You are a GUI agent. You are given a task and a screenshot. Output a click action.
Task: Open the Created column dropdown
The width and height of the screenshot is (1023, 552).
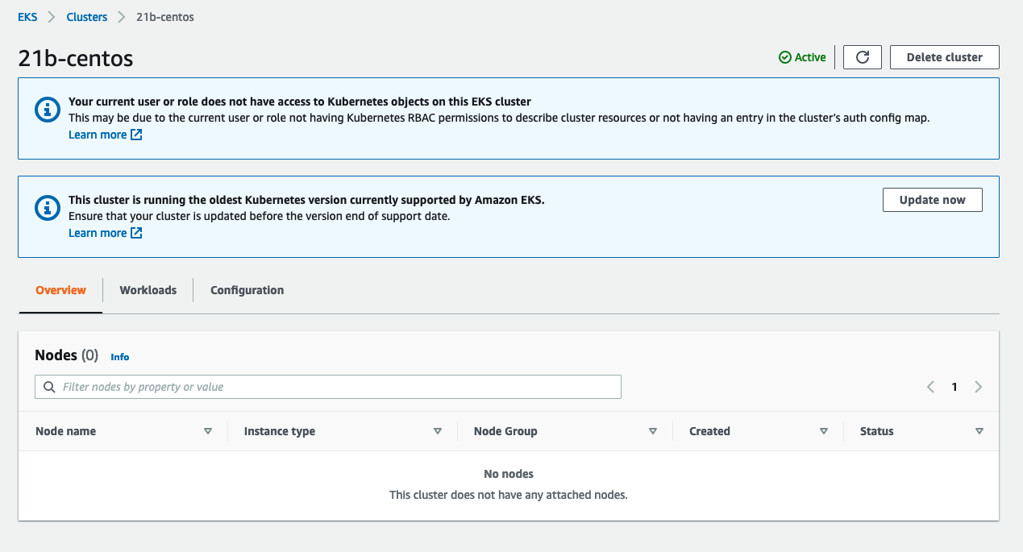(824, 431)
